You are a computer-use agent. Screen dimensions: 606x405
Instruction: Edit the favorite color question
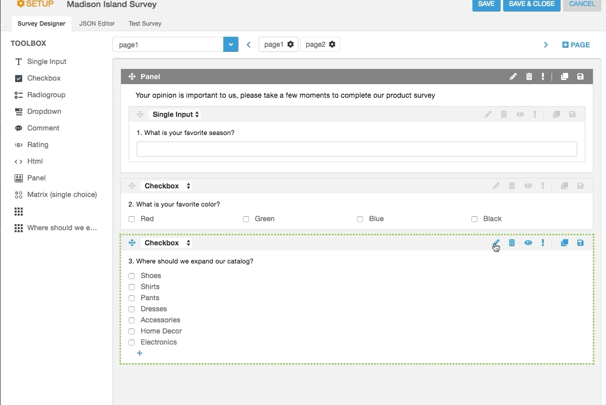(496, 186)
